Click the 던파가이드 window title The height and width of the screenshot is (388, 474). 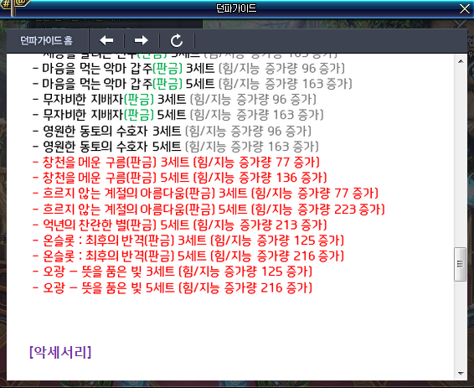(x=236, y=8)
